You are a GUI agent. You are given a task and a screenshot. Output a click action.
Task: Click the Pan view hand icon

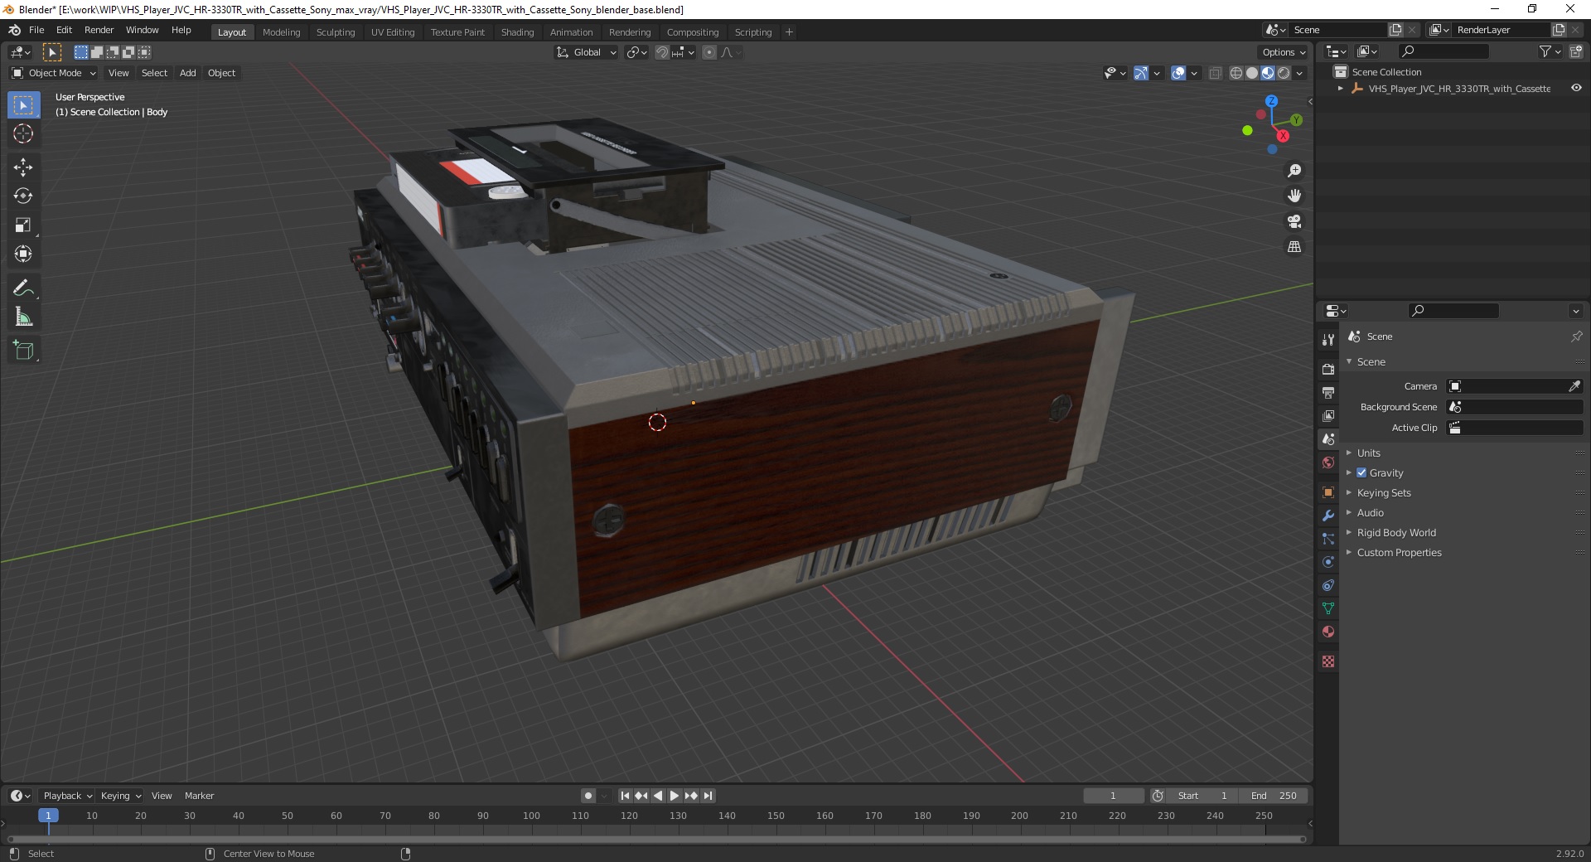[1294, 196]
